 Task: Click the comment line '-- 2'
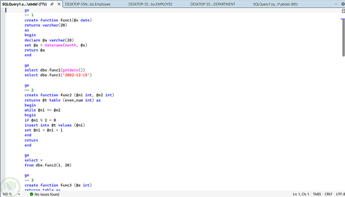coord(29,90)
